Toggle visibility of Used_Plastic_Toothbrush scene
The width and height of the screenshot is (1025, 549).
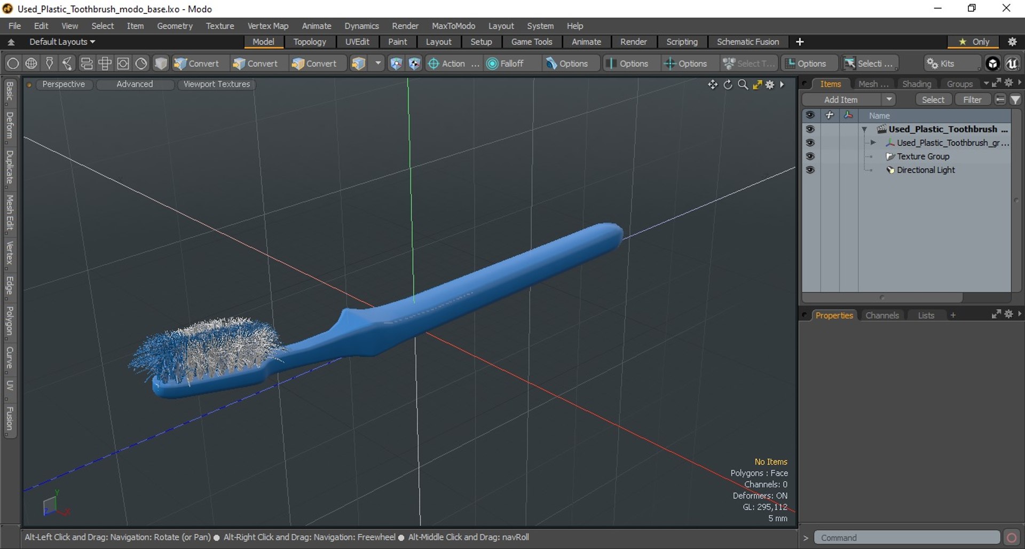click(810, 129)
